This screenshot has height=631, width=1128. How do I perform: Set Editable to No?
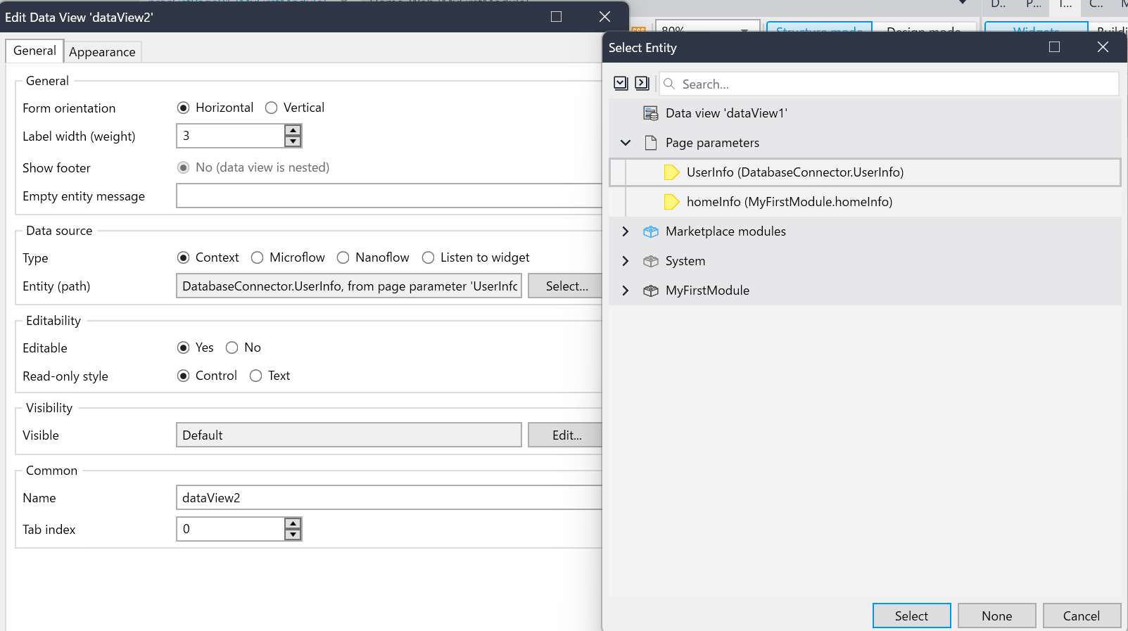tap(232, 348)
